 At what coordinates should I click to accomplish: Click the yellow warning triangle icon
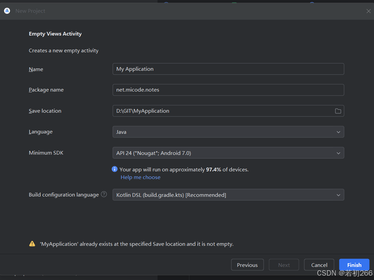32,244
